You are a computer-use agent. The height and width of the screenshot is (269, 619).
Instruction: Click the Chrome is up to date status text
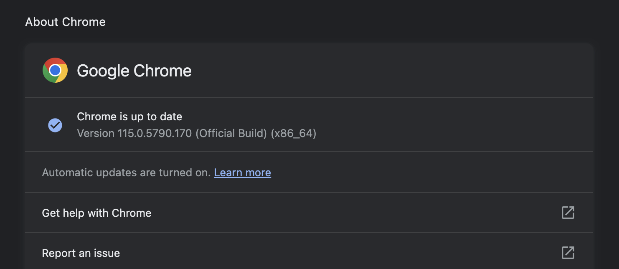coord(129,117)
